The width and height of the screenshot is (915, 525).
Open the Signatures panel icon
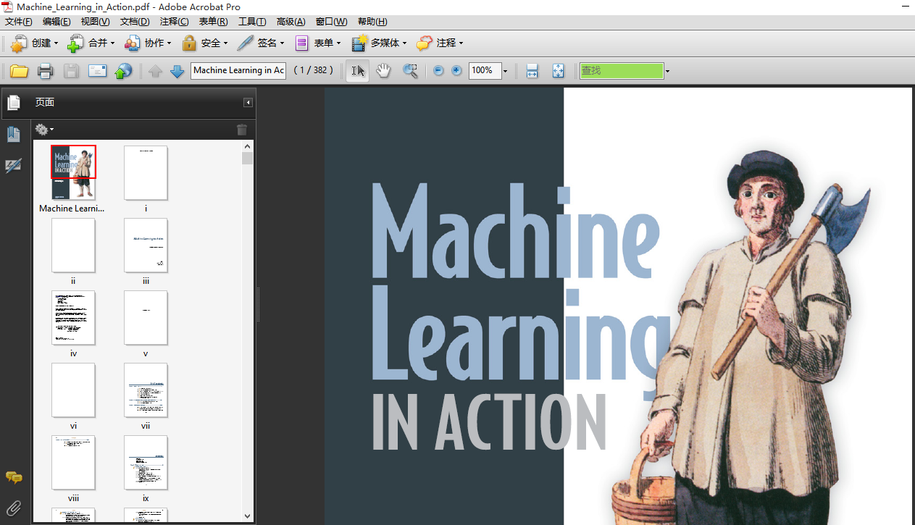[13, 166]
